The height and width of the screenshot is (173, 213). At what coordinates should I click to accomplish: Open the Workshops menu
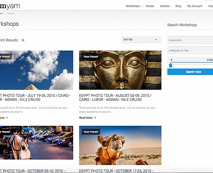[x=133, y=6]
